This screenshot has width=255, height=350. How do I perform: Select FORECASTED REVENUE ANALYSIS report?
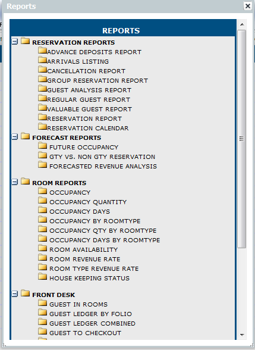(x=103, y=167)
